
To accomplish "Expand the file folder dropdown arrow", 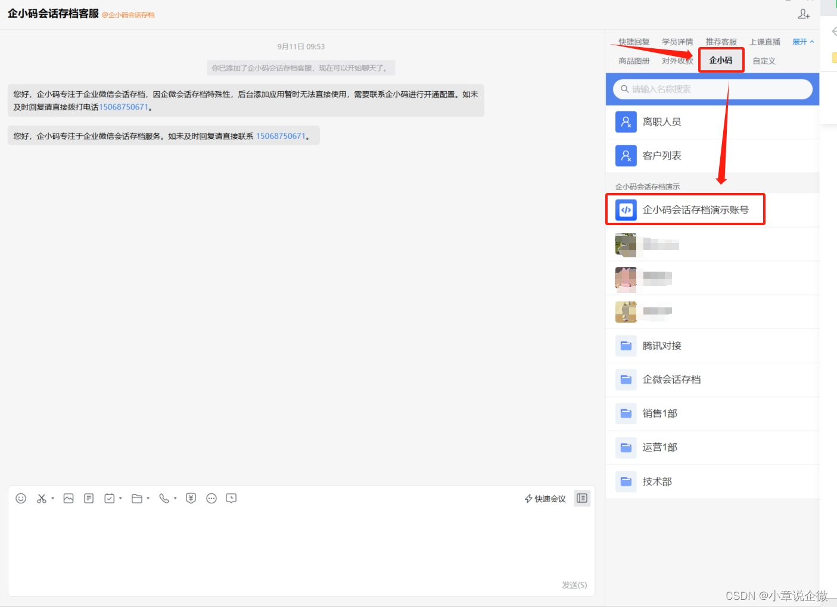I will point(148,499).
